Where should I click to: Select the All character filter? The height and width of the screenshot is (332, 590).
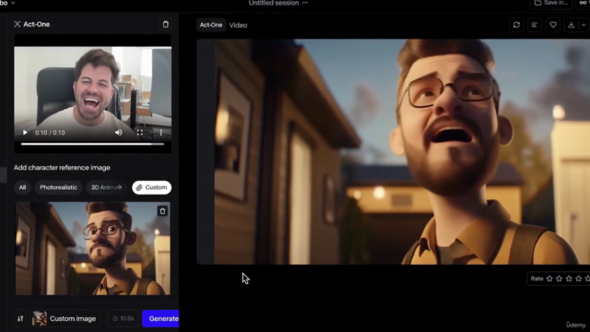(x=22, y=187)
